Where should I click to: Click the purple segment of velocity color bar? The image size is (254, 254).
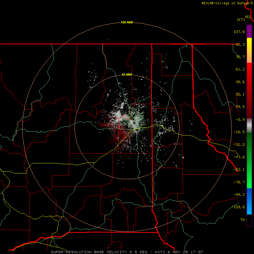[x=249, y=31]
